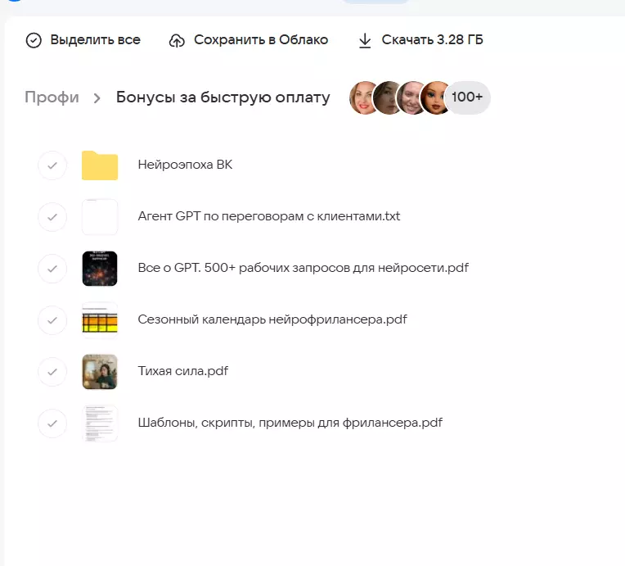Open the Сезонный календарь PDF thumbnail
Viewport: 625px width, 566px height.
click(100, 320)
